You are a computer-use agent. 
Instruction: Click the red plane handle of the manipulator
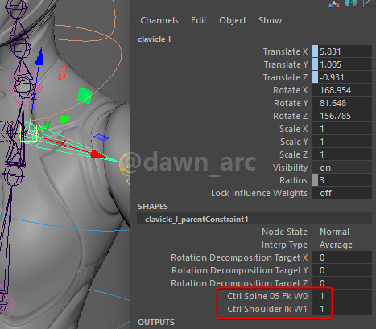point(62,73)
